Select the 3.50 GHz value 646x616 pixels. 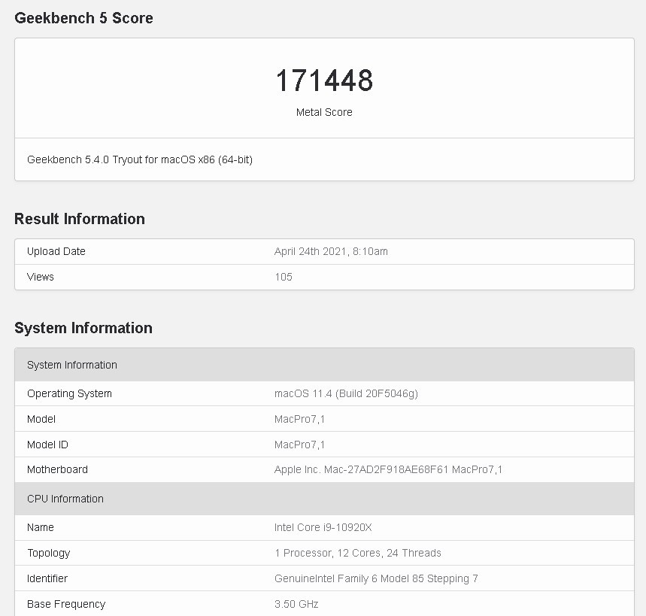click(x=296, y=604)
